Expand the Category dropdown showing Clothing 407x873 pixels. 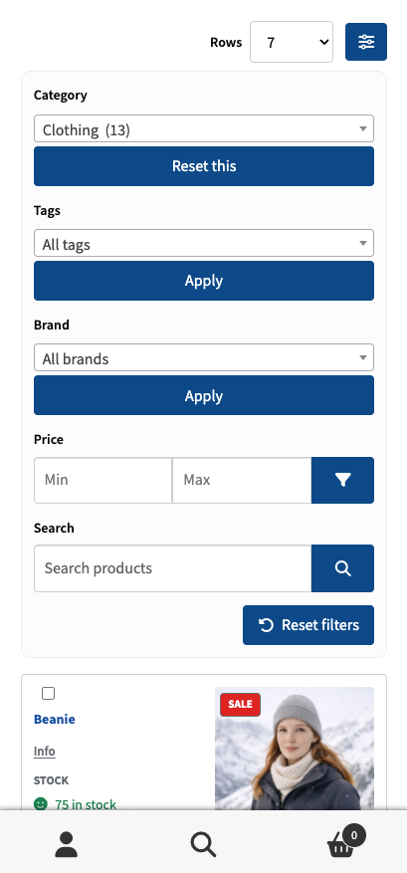[204, 128]
